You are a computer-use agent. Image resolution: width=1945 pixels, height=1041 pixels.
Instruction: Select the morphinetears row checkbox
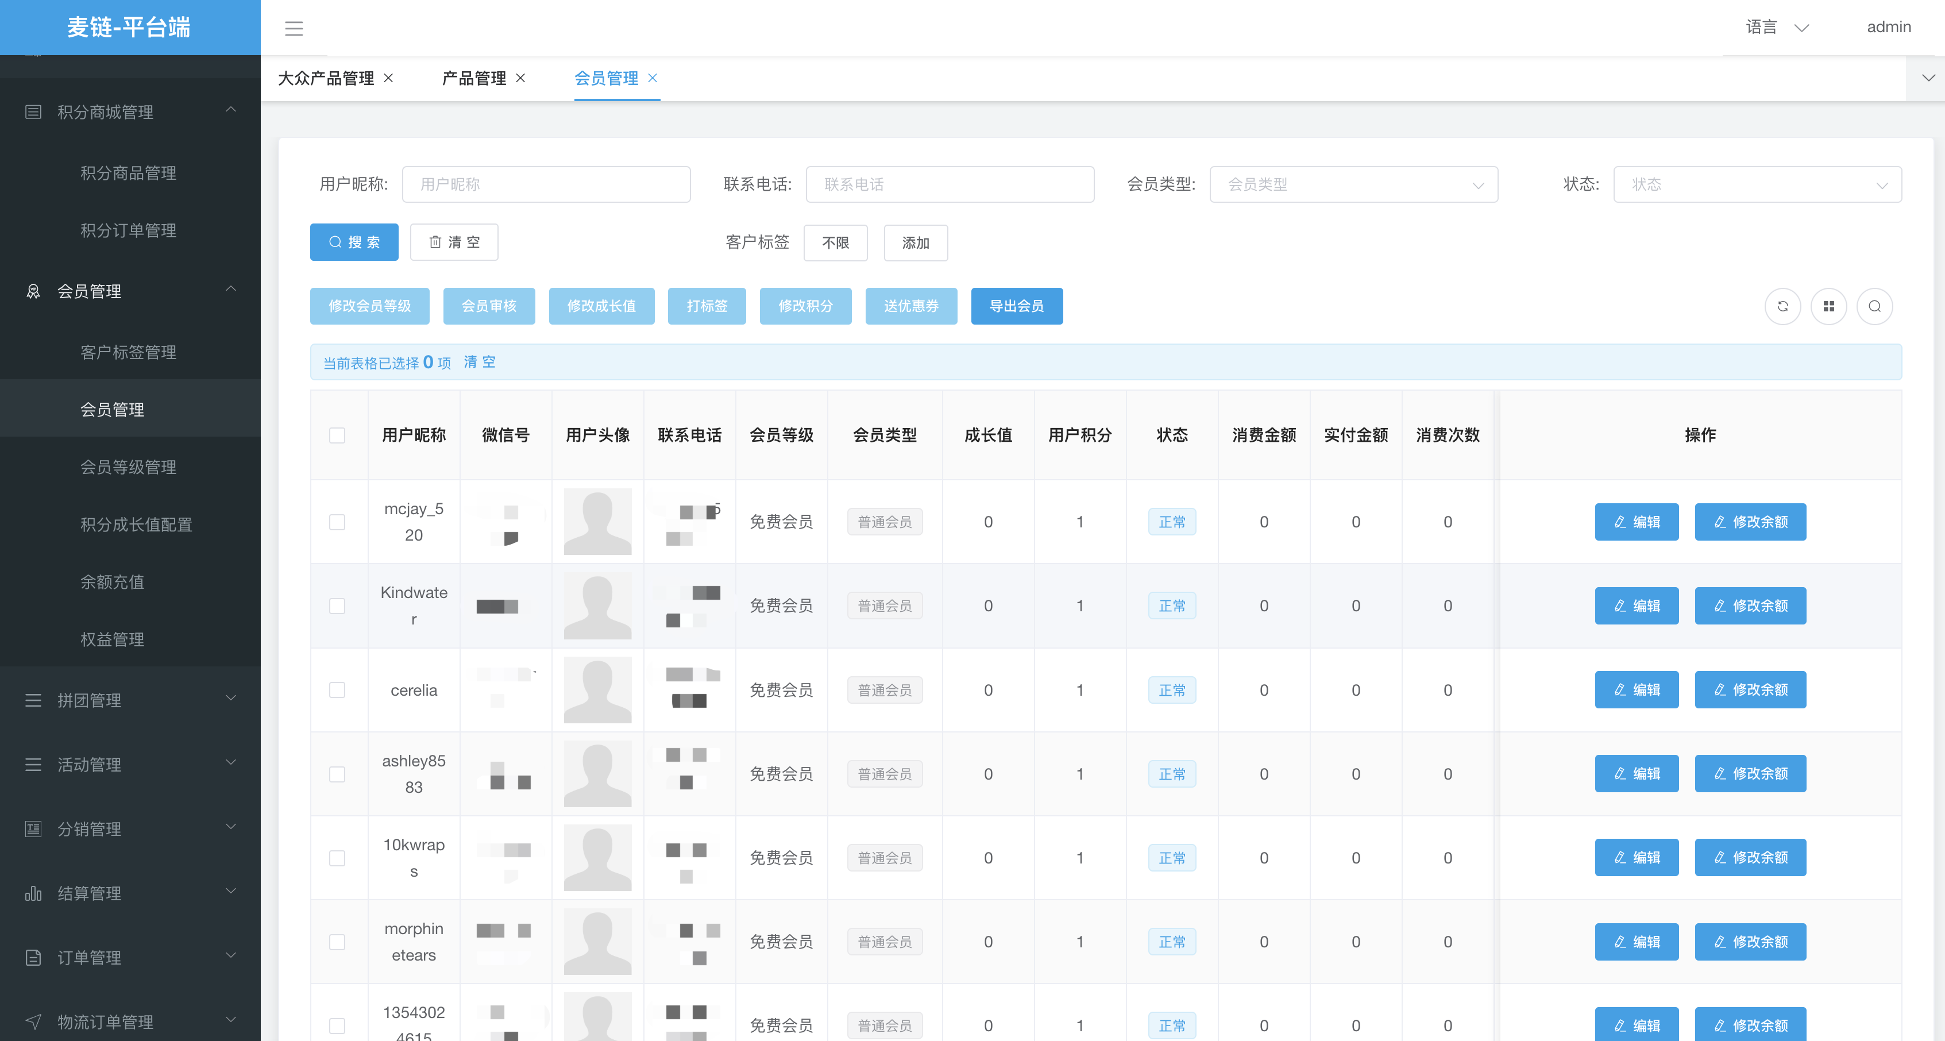[338, 942]
